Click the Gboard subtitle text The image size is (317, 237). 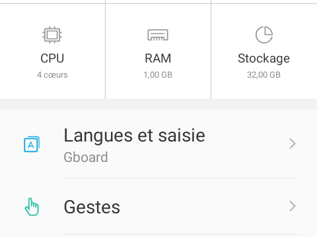86,157
